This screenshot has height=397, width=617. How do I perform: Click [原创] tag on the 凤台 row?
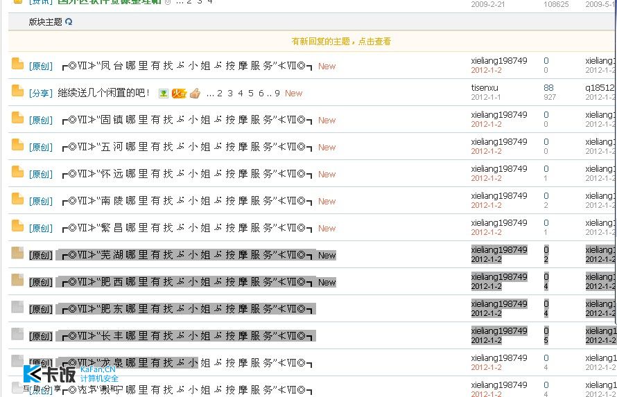coord(40,66)
